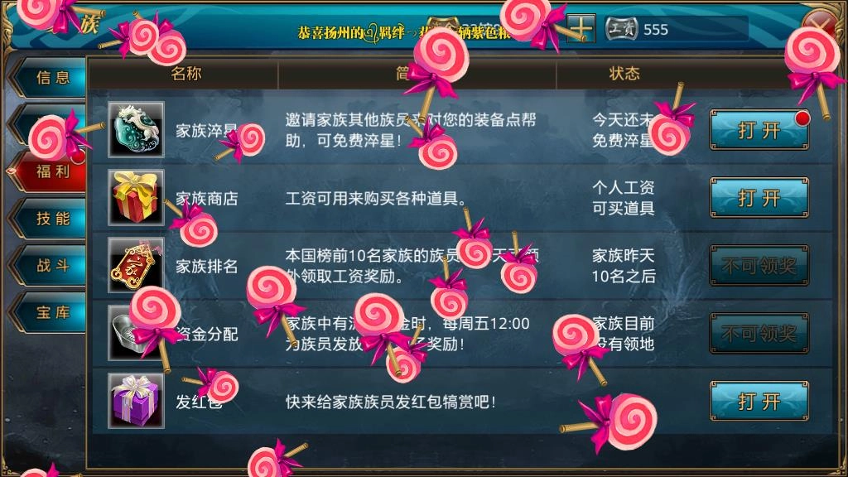Switch to the 信息 tab
This screenshot has width=848, height=477.
click(52, 77)
